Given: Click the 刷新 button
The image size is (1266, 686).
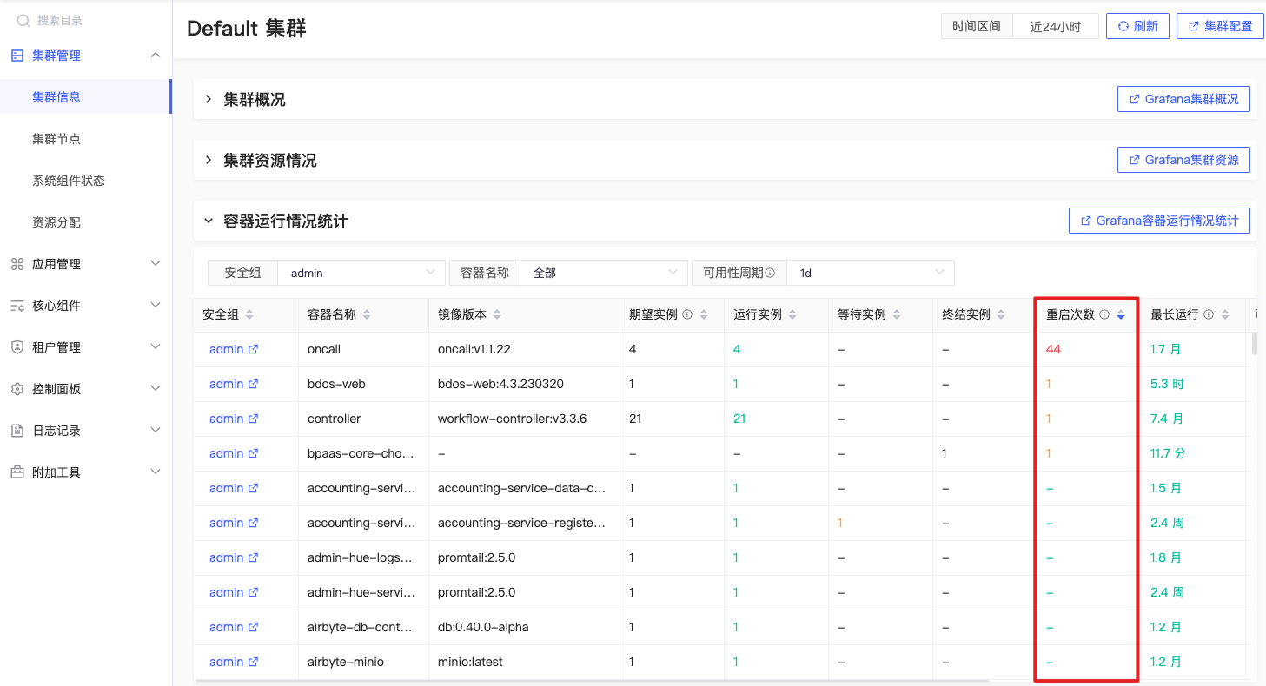Looking at the screenshot, I should (x=1137, y=26).
